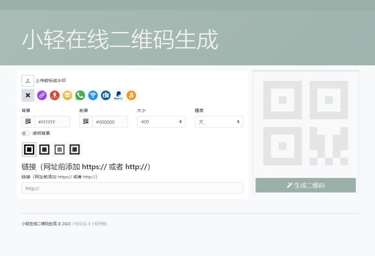
Task: Pick the green WhatsApp QR type icon
Action: tap(80, 95)
